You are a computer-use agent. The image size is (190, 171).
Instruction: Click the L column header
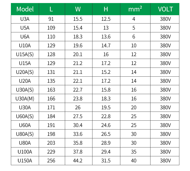click(52, 9)
